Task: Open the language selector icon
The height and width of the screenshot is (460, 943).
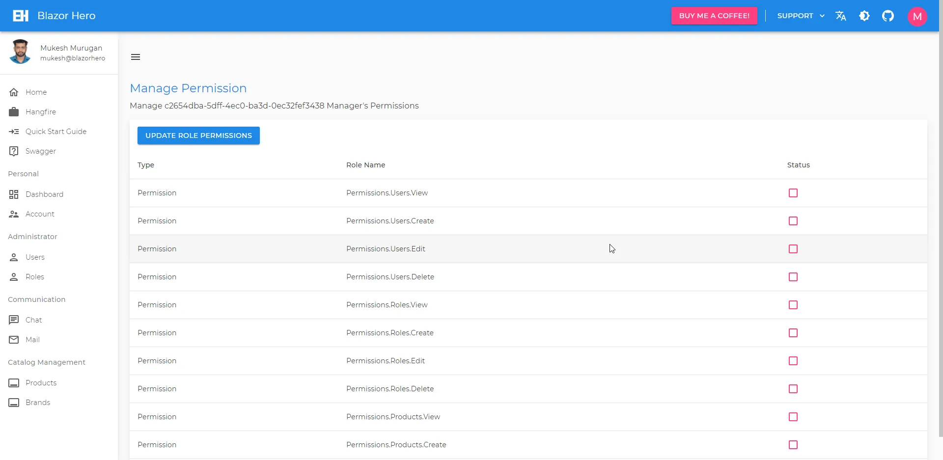Action: (841, 16)
